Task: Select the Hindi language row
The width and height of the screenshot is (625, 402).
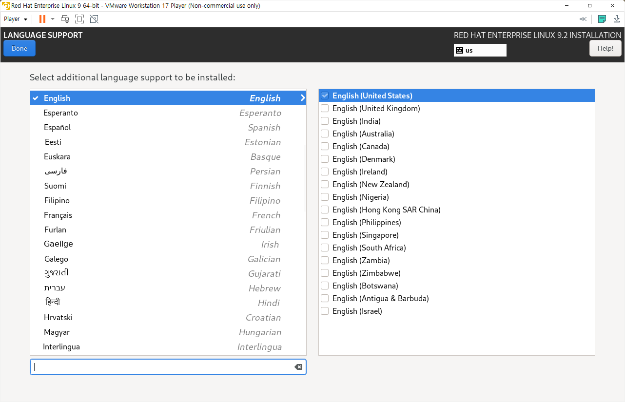Action: click(168, 303)
